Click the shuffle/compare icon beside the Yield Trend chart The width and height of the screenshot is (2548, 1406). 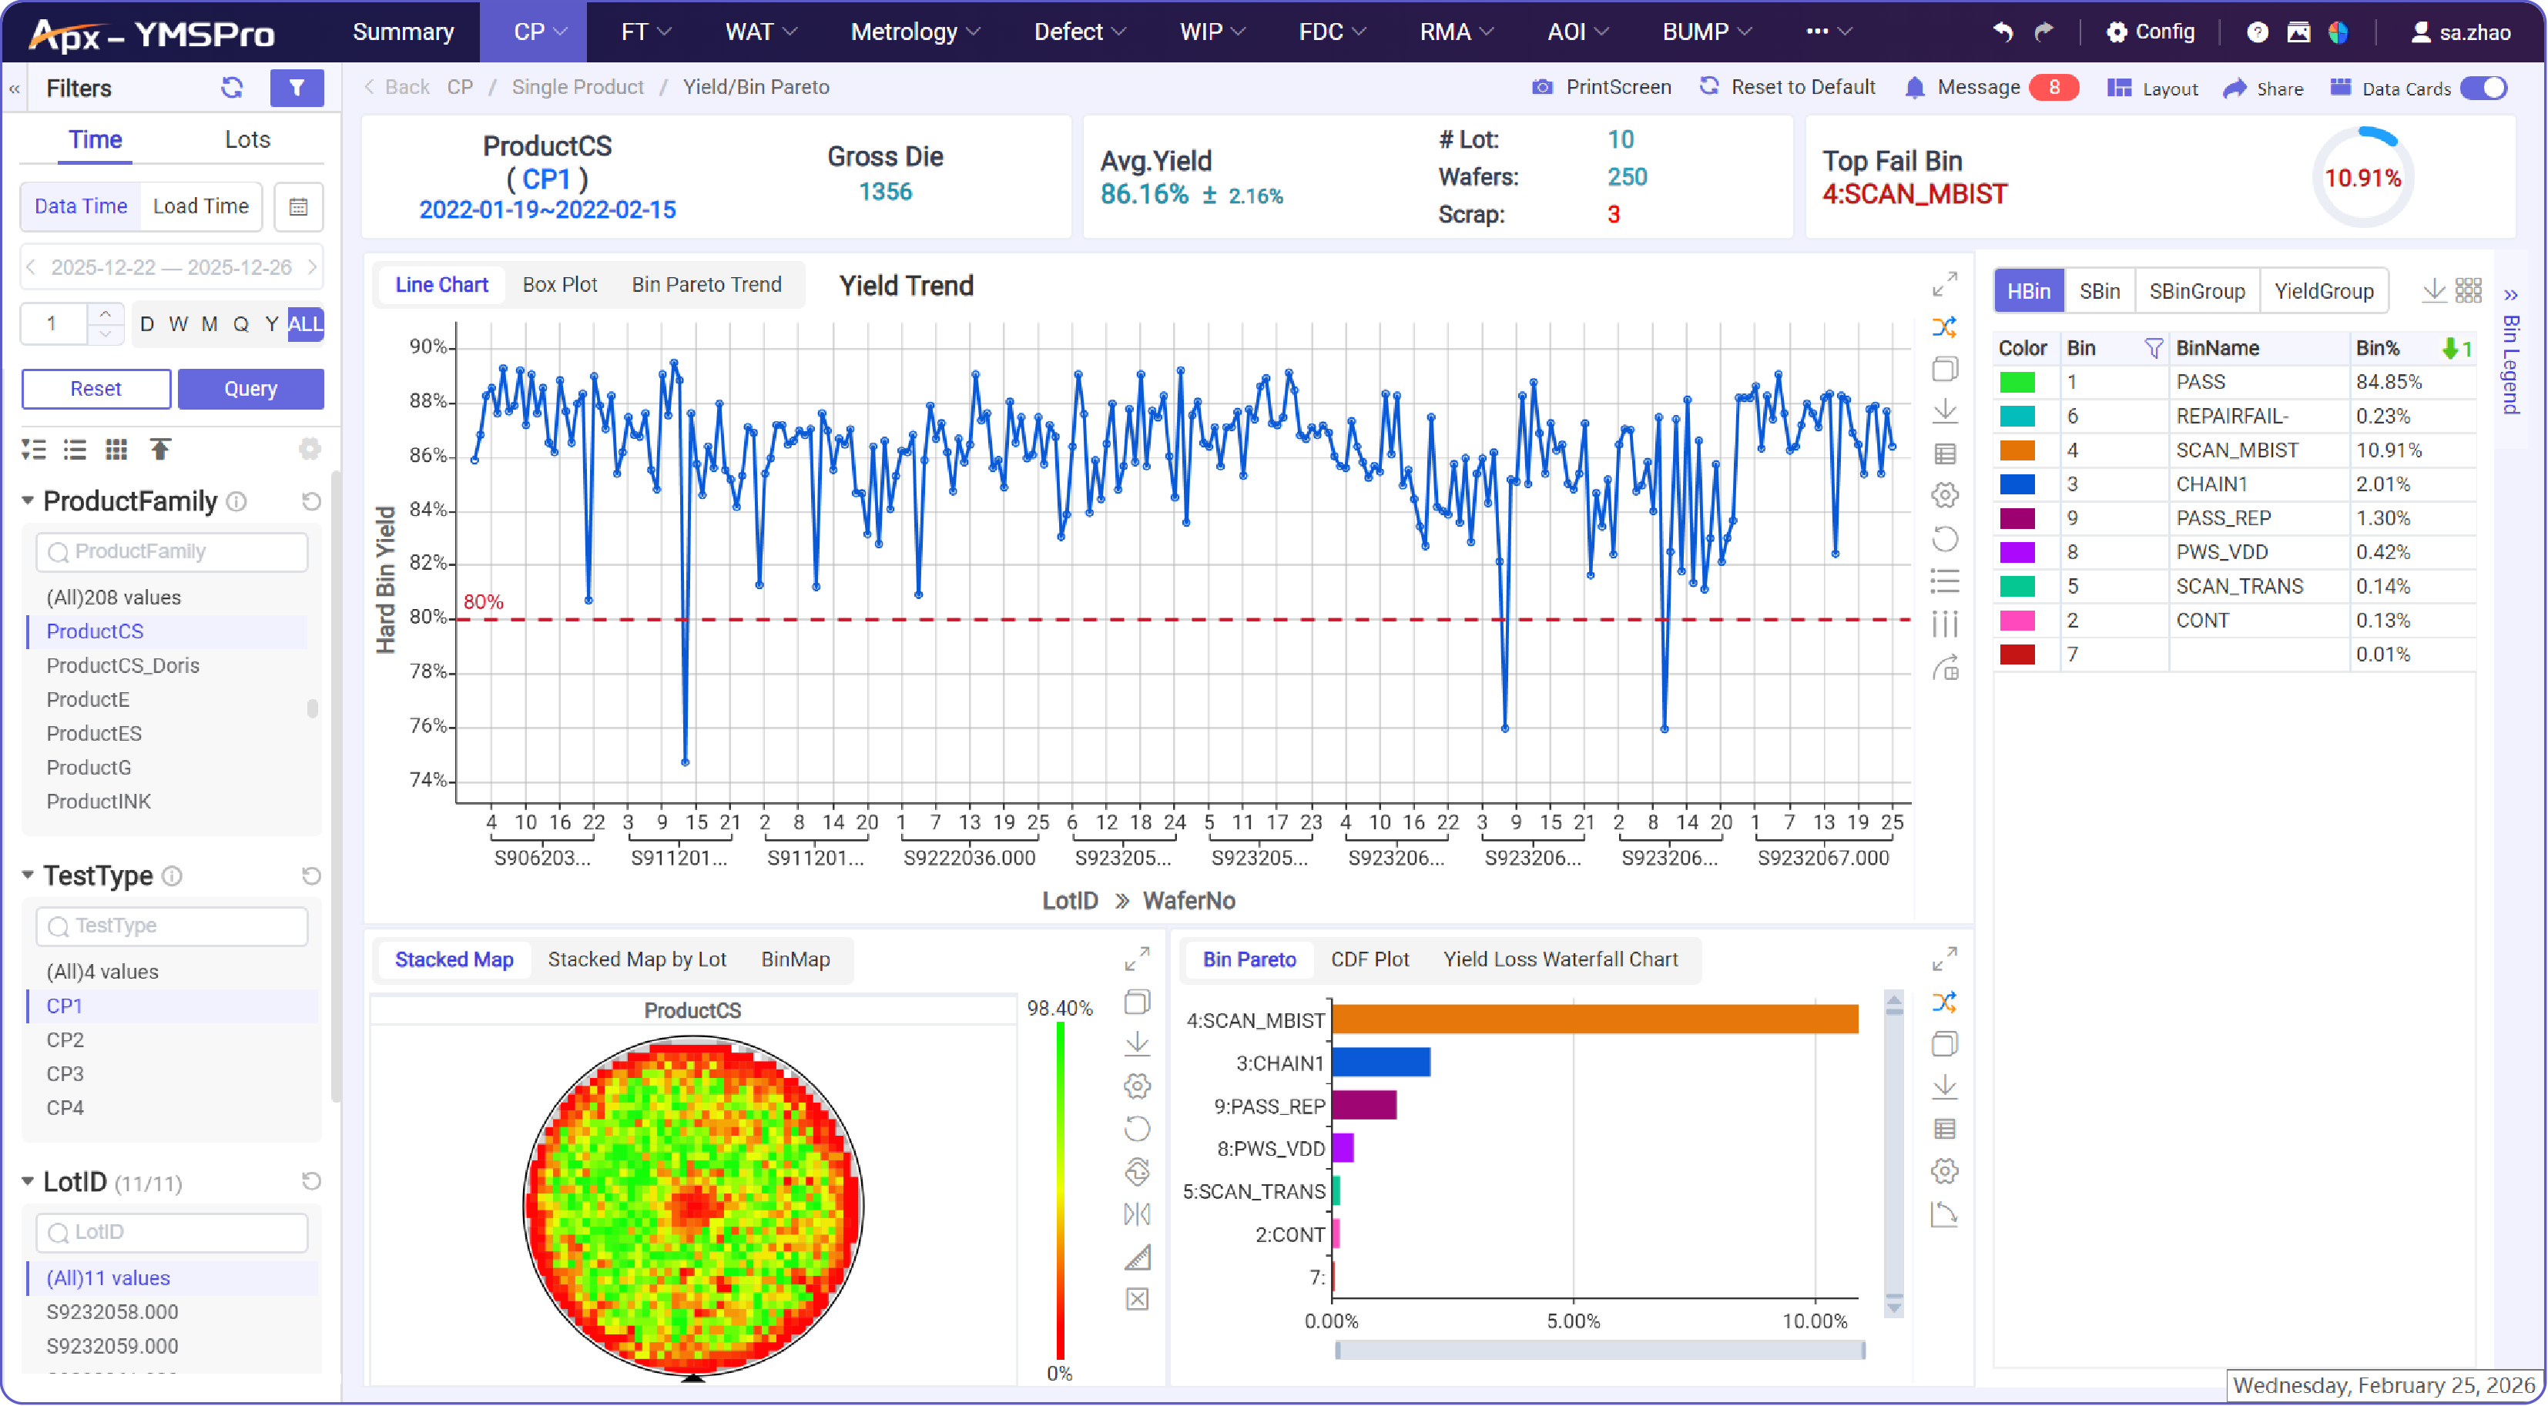pyautogui.click(x=1945, y=326)
